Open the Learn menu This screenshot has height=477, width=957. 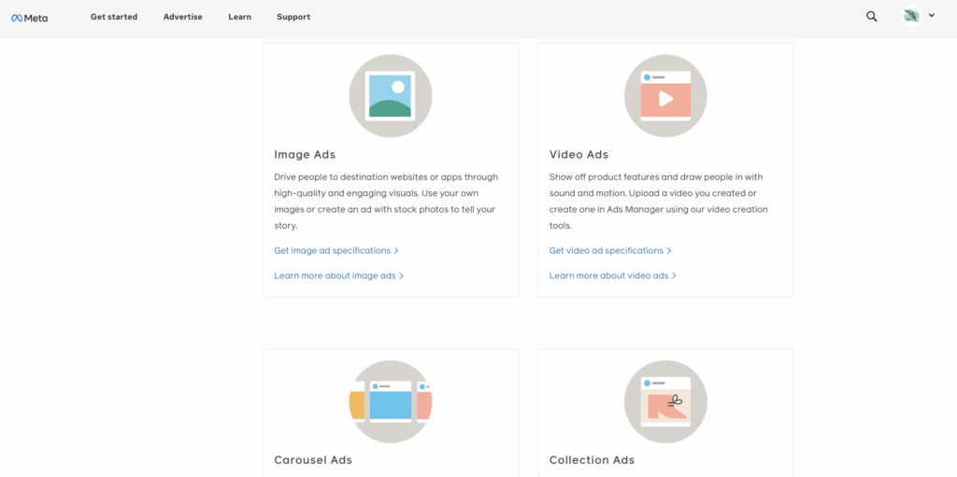239,17
